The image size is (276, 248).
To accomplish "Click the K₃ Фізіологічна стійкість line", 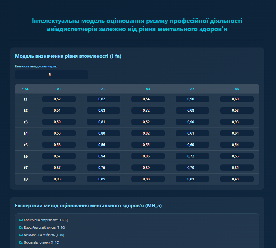I will tap(41, 235).
